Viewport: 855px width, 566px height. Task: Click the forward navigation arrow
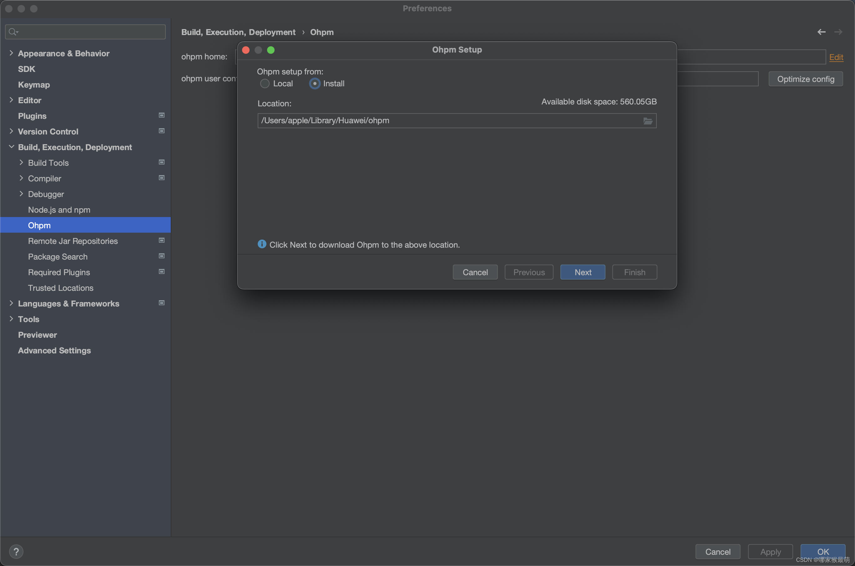[838, 32]
